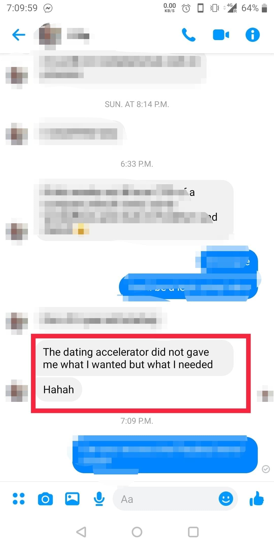Screen dimensions: 274x548
Task: Tap the Android home navigation button
Action: [x=137, y=532]
